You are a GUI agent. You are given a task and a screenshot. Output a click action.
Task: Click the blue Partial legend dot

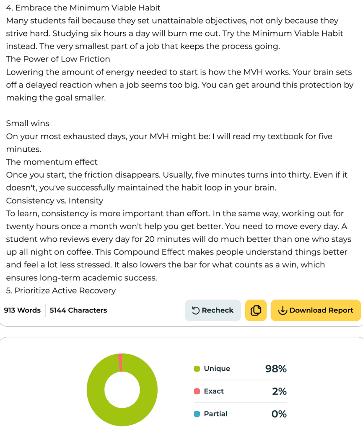point(197,414)
